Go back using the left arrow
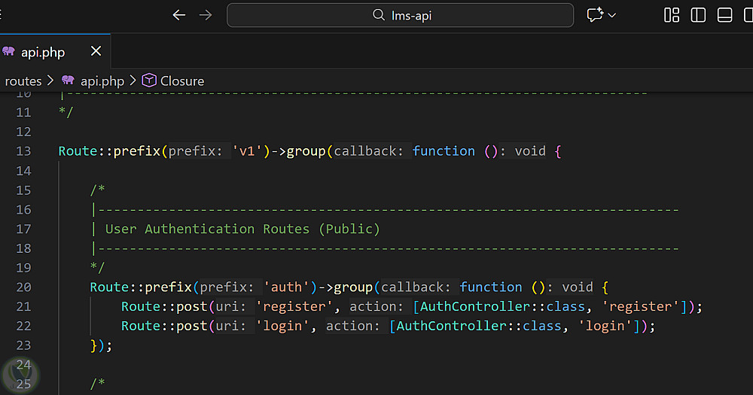753x395 pixels. (178, 15)
